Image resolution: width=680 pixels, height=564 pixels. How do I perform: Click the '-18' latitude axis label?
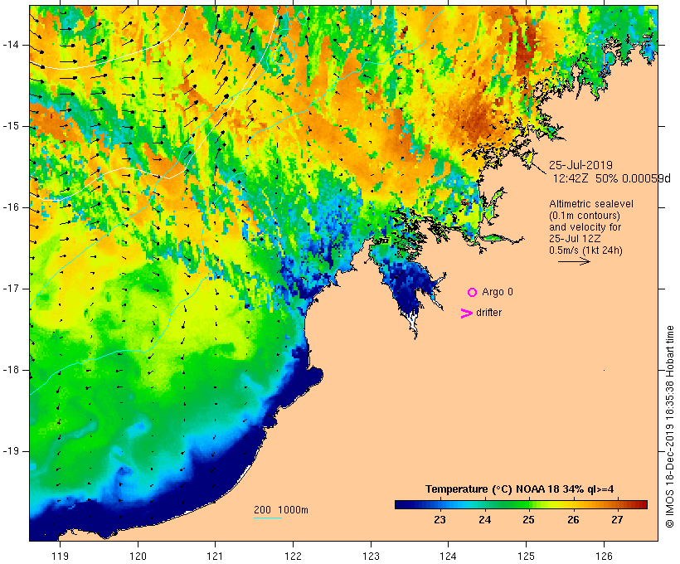point(11,370)
